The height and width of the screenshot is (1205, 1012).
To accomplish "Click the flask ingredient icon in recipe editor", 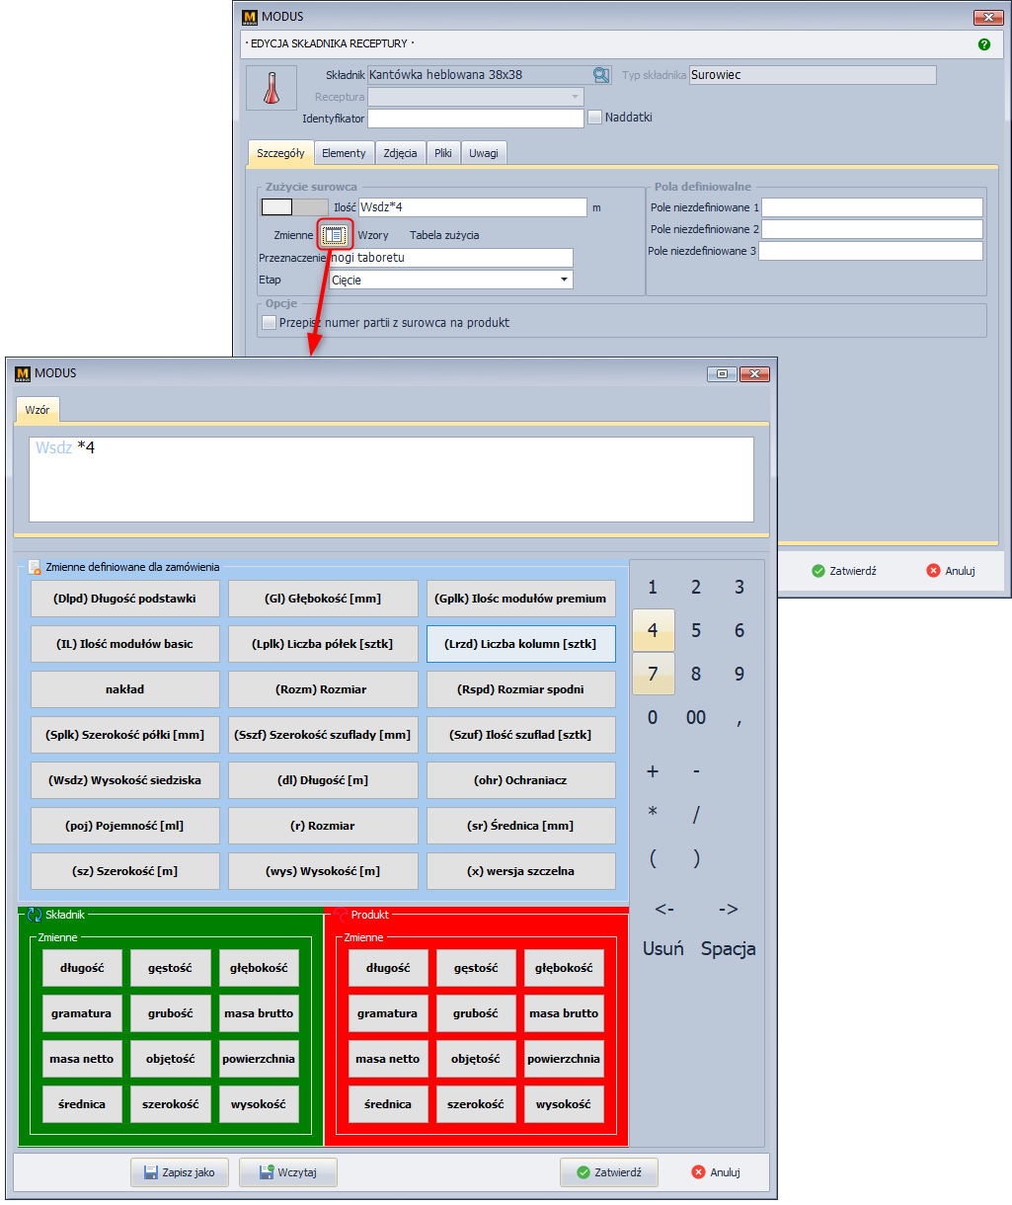I will 272,88.
